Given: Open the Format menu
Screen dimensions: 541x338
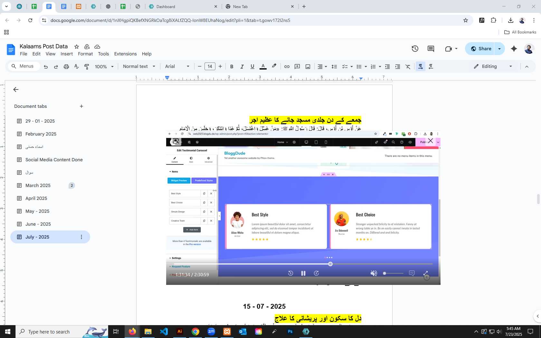Looking at the screenshot, I should pyautogui.click(x=85, y=54).
